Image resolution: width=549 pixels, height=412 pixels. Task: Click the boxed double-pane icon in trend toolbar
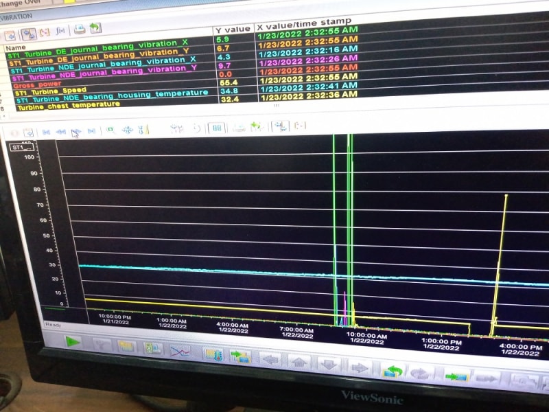click(x=217, y=128)
